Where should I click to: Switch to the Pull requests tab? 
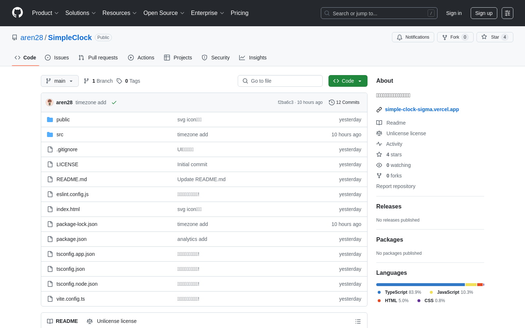pos(98,58)
